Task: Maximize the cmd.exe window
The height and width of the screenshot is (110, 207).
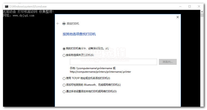Action: [189, 6]
